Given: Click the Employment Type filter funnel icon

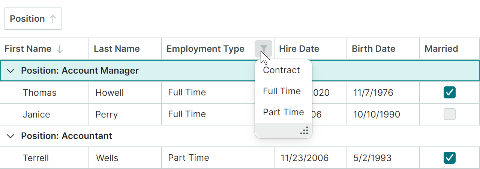Looking at the screenshot, I should (x=264, y=48).
